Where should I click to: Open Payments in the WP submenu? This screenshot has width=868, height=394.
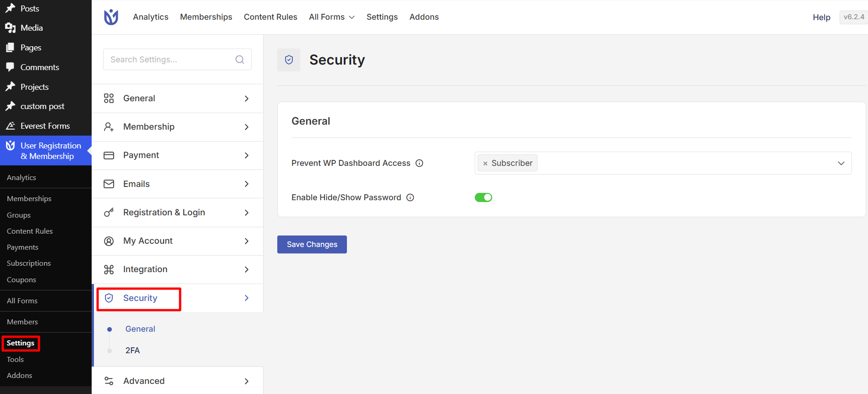click(22, 247)
